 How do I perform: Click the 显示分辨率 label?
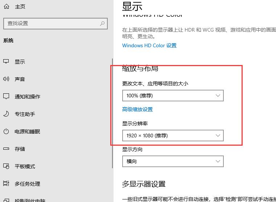[135, 124]
